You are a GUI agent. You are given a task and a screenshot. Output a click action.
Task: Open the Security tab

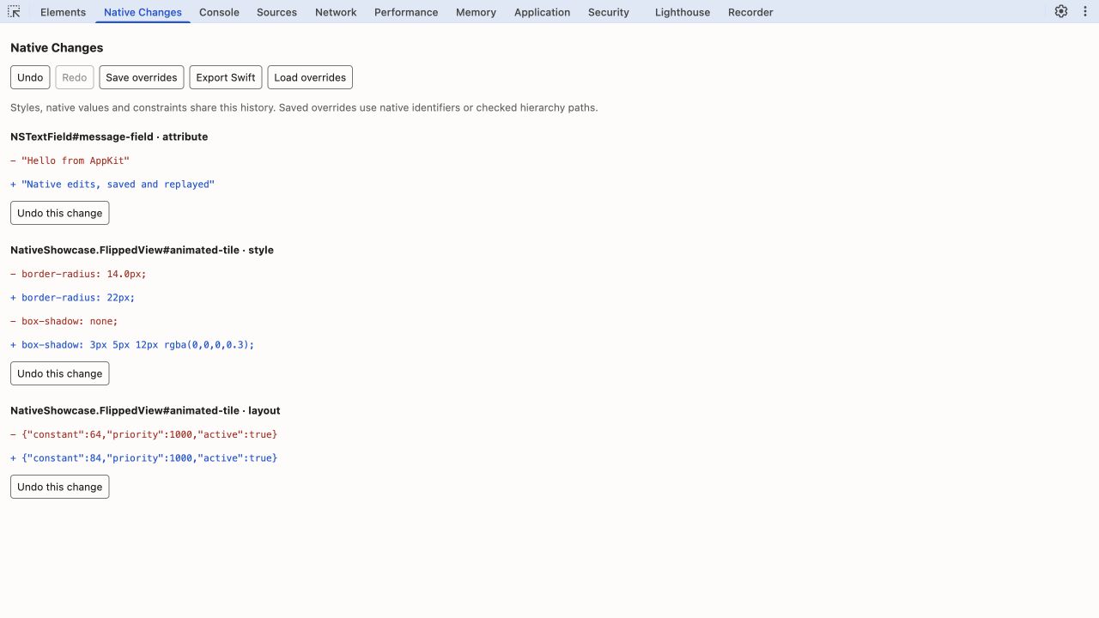[609, 12]
